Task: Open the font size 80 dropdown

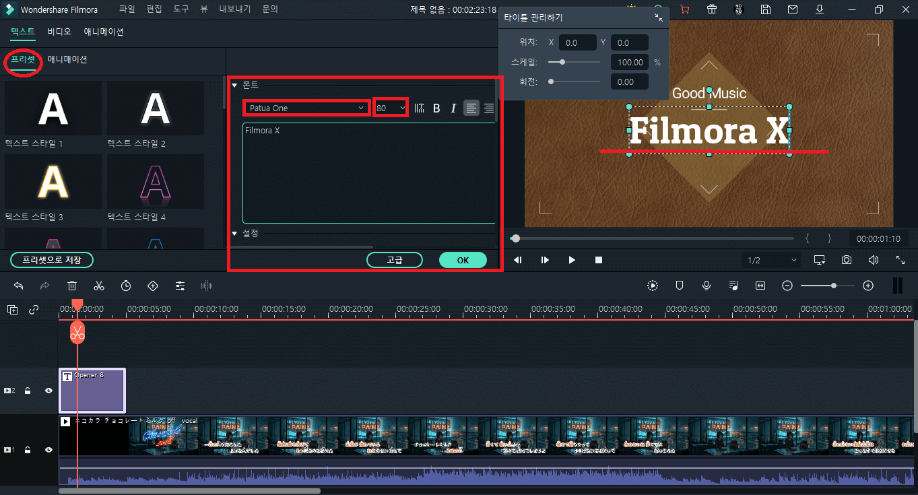Action: [391, 108]
